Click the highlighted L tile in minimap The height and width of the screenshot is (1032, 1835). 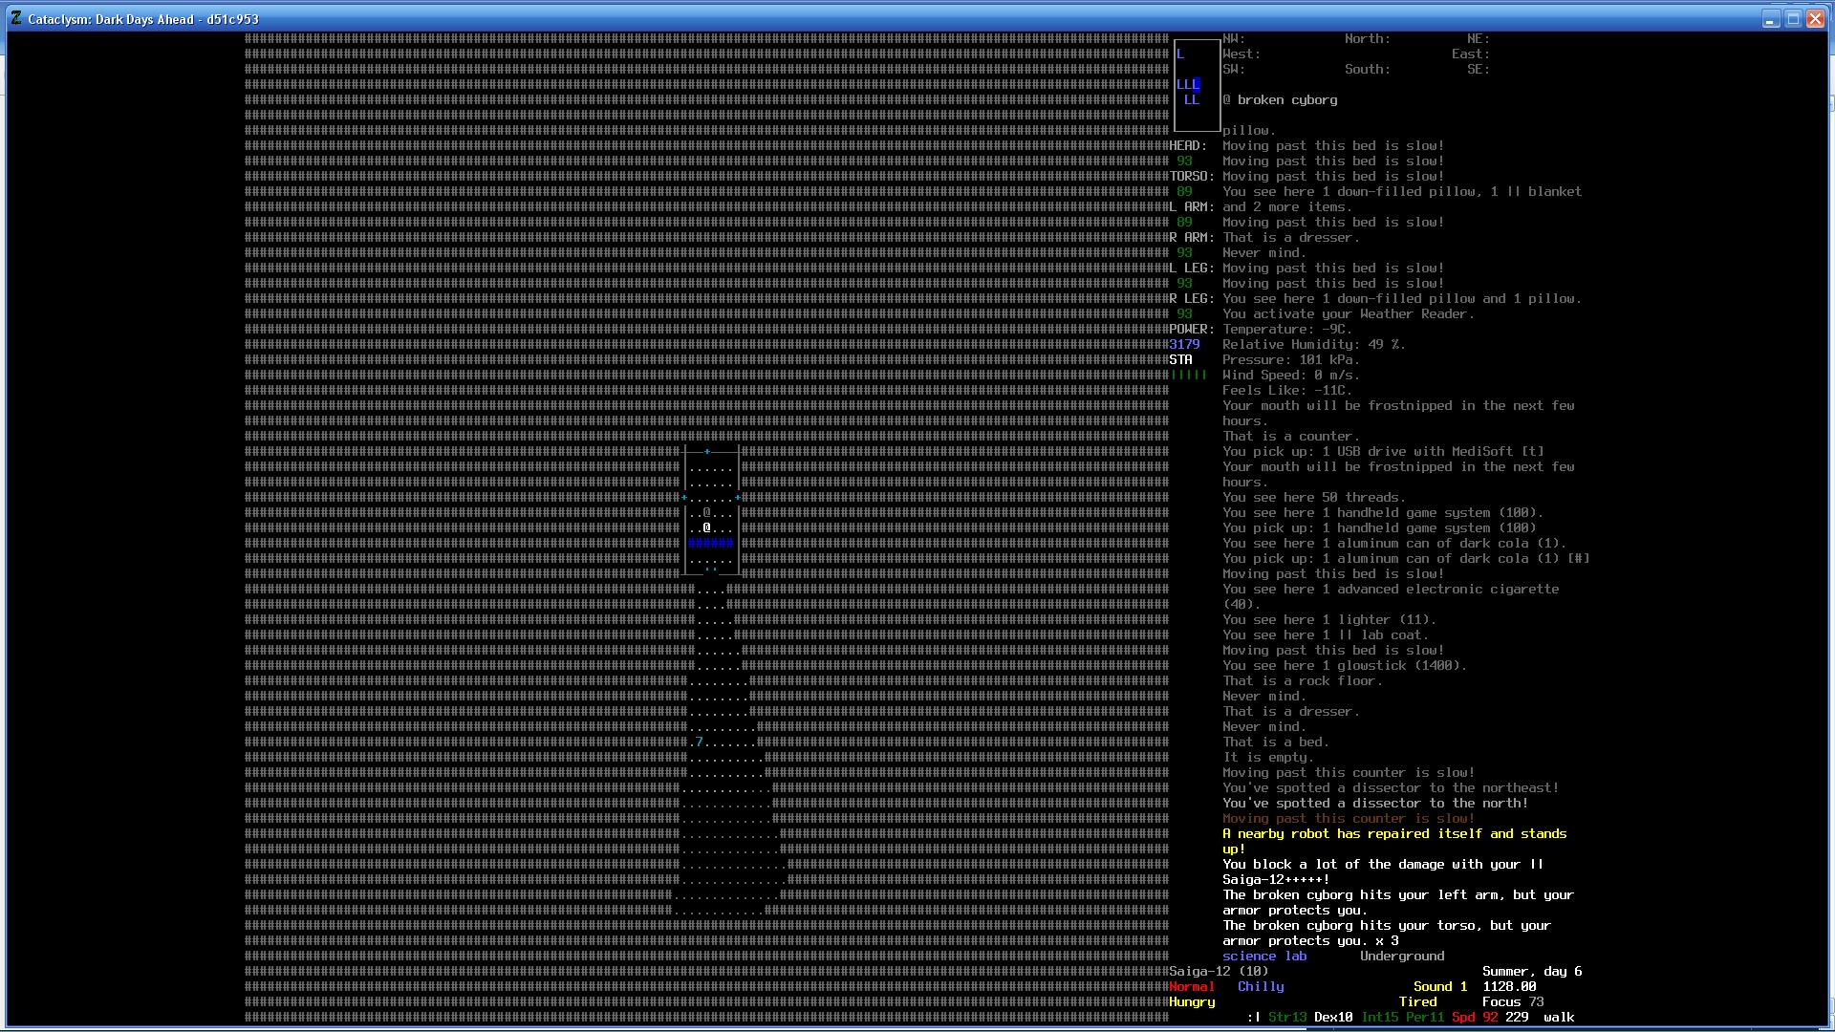(x=1196, y=84)
